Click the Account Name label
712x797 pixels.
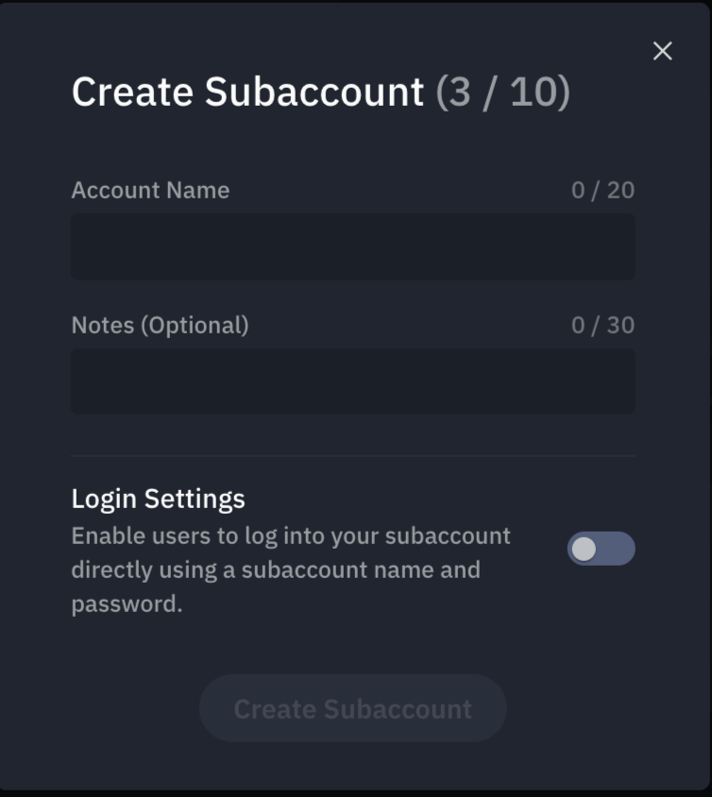click(x=150, y=191)
